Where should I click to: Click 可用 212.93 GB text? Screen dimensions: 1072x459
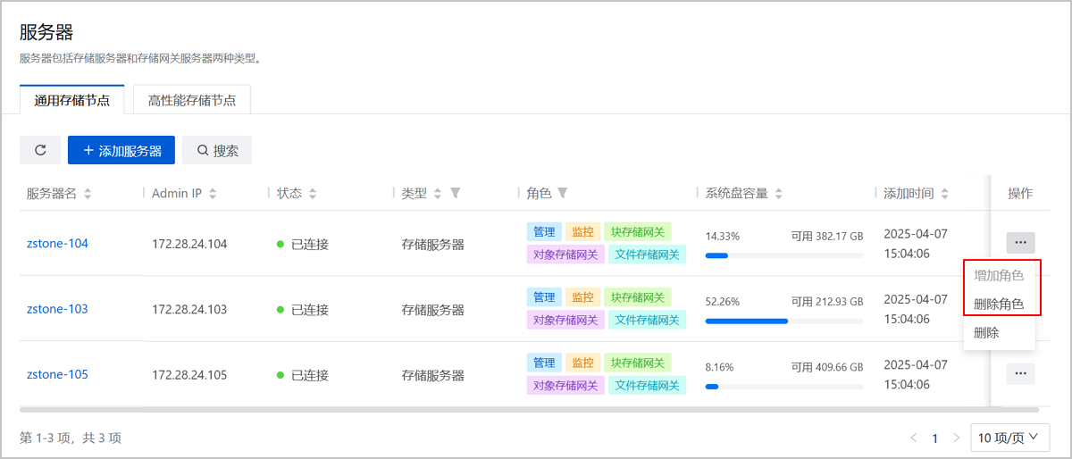827,302
